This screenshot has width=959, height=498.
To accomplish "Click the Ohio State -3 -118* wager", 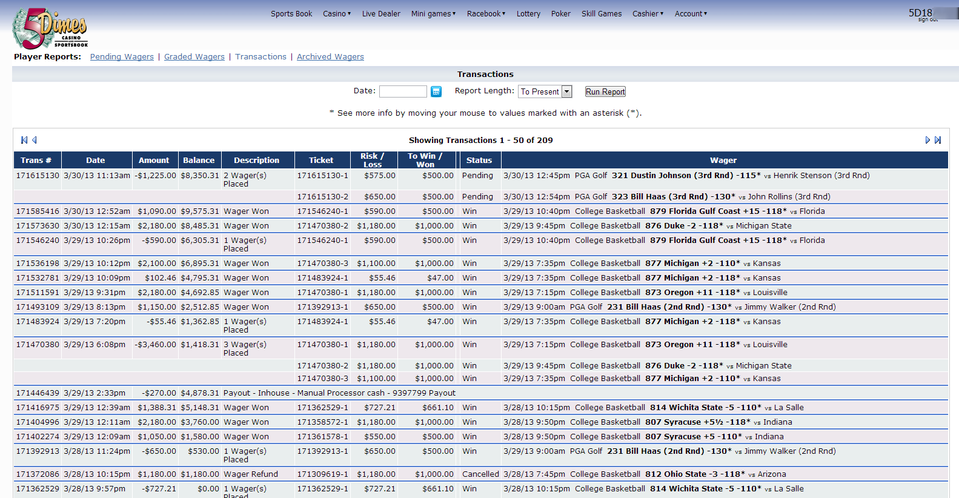I will pyautogui.click(x=695, y=474).
